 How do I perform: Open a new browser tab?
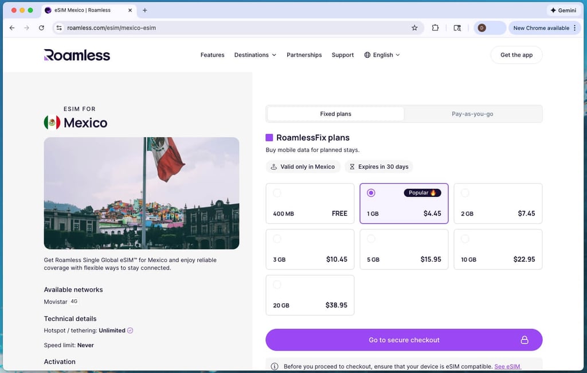pos(145,10)
